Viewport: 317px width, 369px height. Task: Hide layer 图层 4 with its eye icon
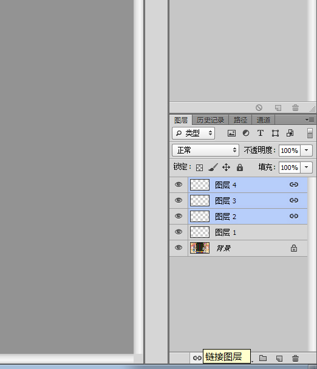tap(179, 184)
